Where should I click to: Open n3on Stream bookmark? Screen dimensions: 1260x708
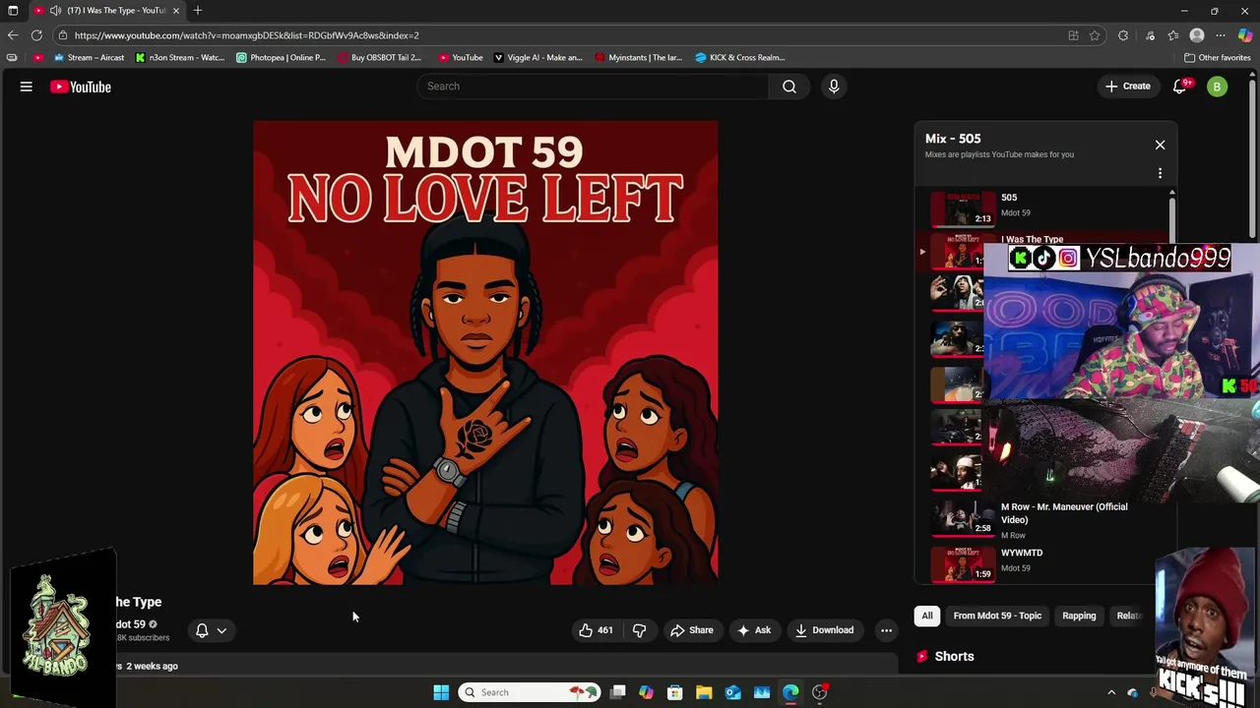[180, 57]
